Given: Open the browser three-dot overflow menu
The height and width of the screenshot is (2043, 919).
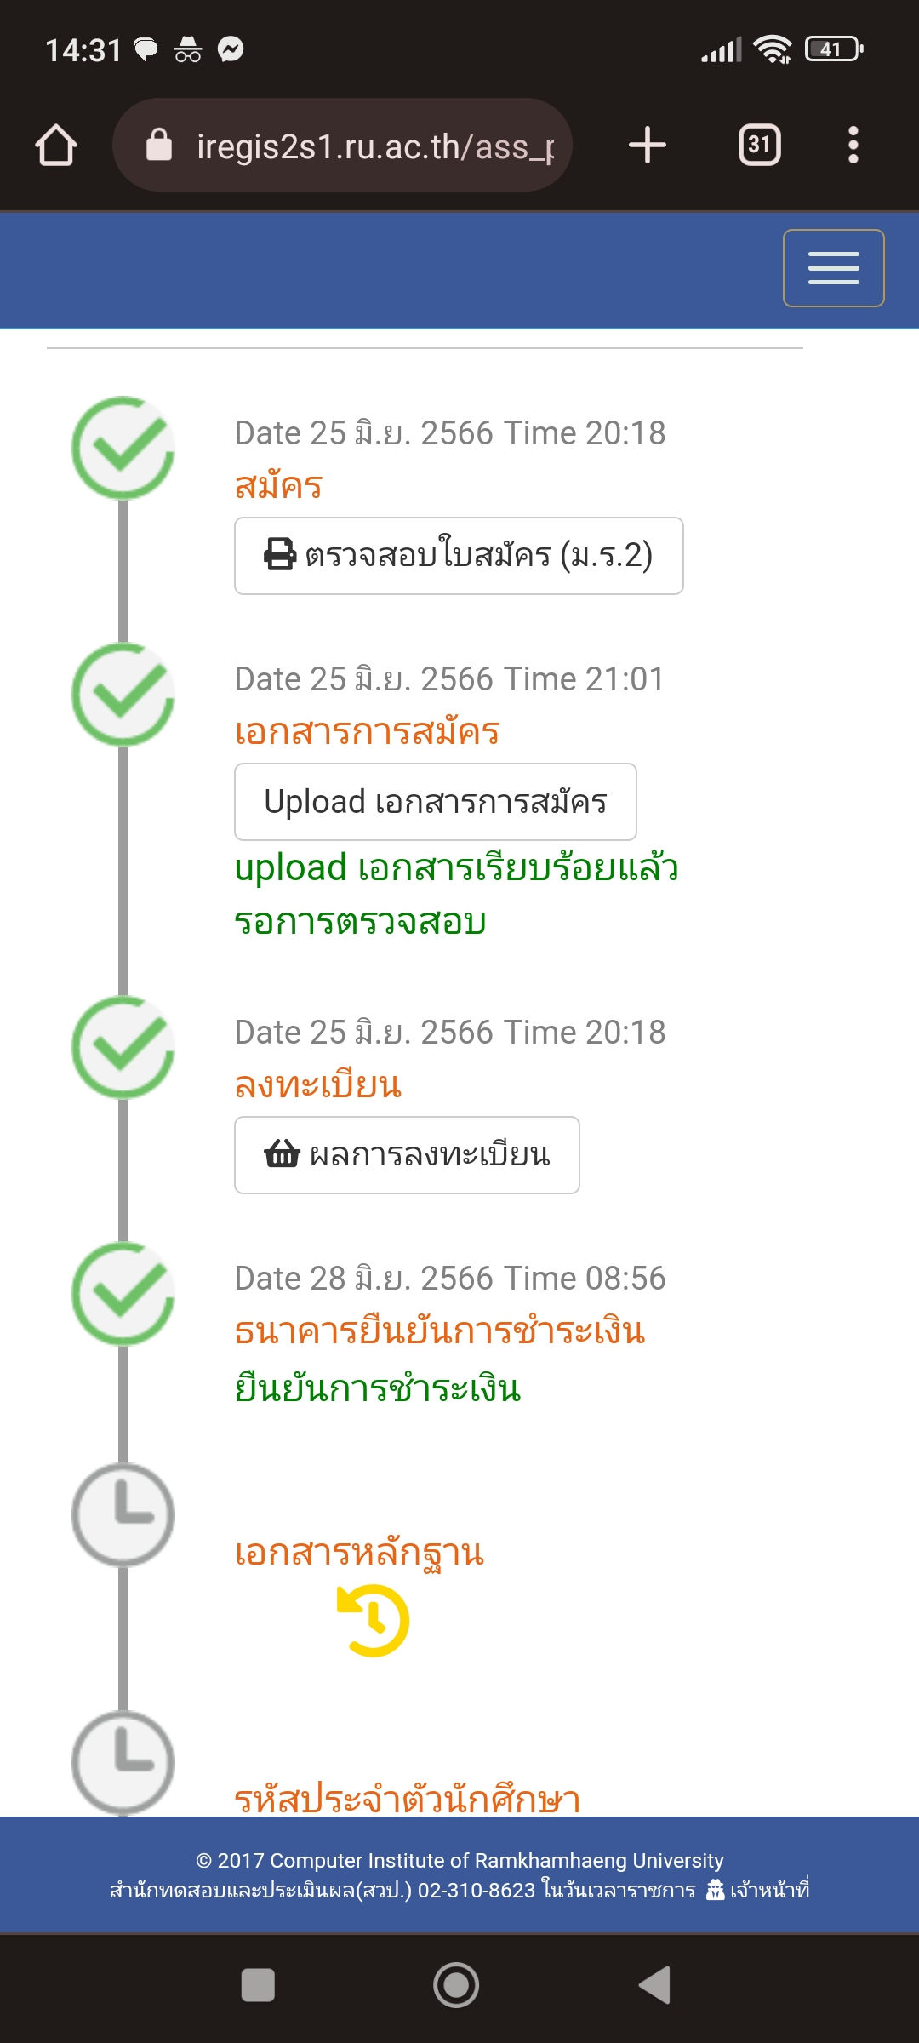Looking at the screenshot, I should (x=853, y=145).
